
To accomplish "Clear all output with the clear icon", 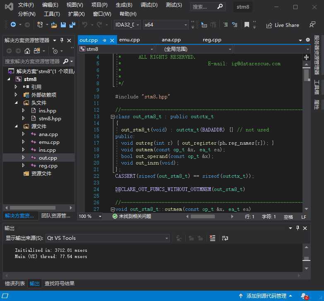I will [x=212, y=238].
